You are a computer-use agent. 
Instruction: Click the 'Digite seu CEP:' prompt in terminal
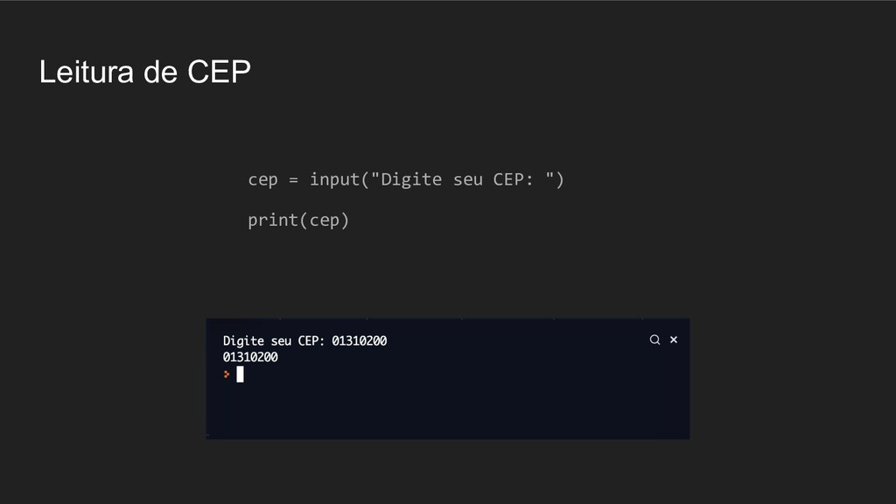pos(274,341)
